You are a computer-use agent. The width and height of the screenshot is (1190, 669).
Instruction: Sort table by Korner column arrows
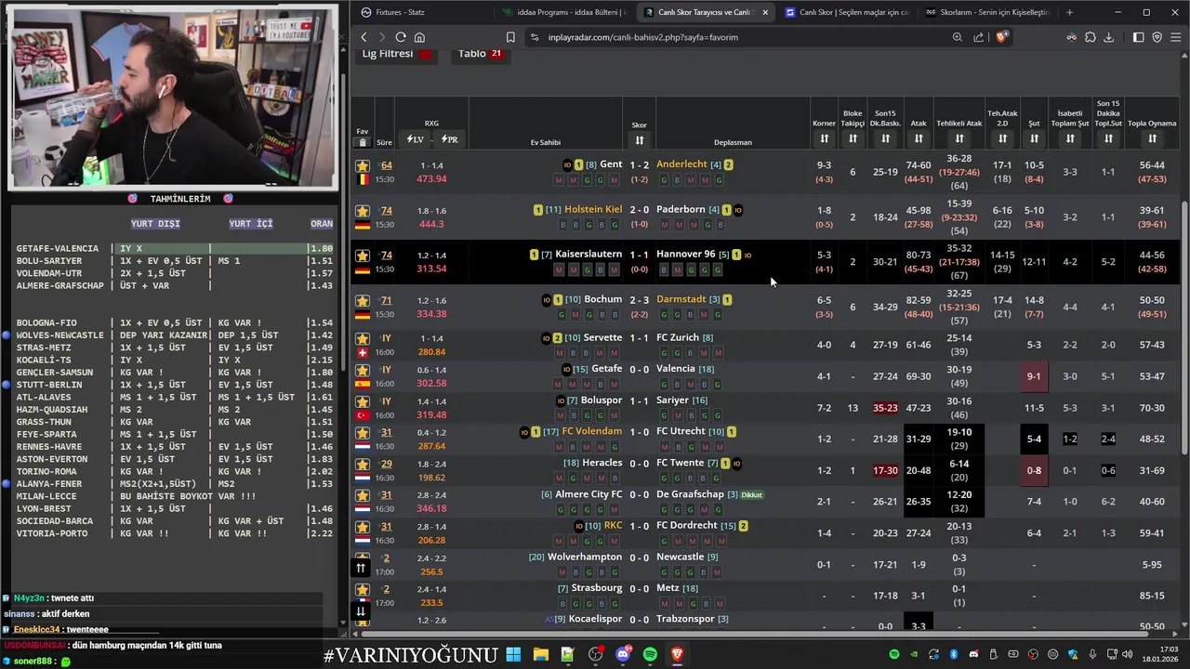pyautogui.click(x=824, y=138)
